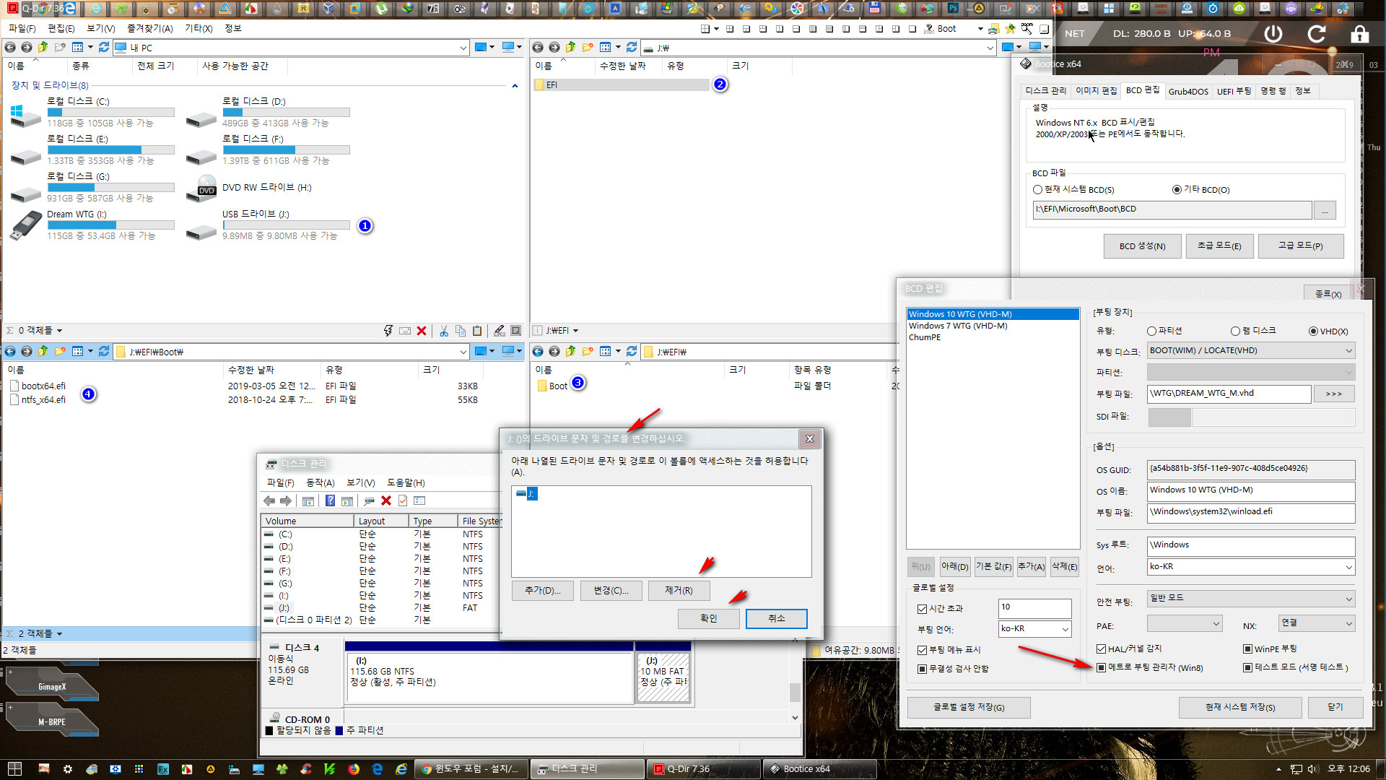Open the 언어 ko-KR dropdown in 옵션 section

[x=1250, y=567]
